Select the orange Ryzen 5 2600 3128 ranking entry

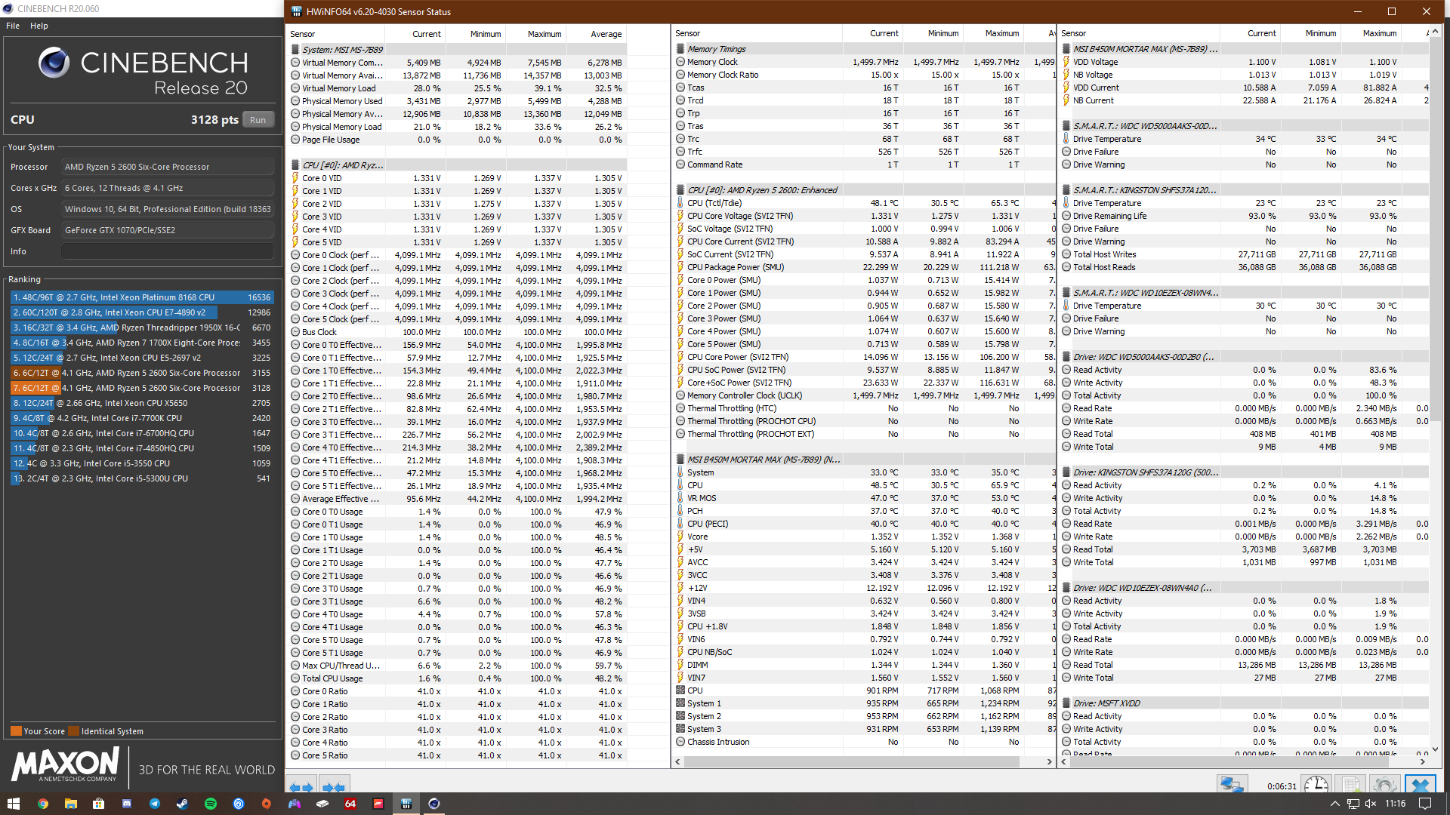(140, 388)
